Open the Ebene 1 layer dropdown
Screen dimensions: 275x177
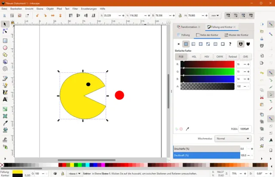click(75, 174)
